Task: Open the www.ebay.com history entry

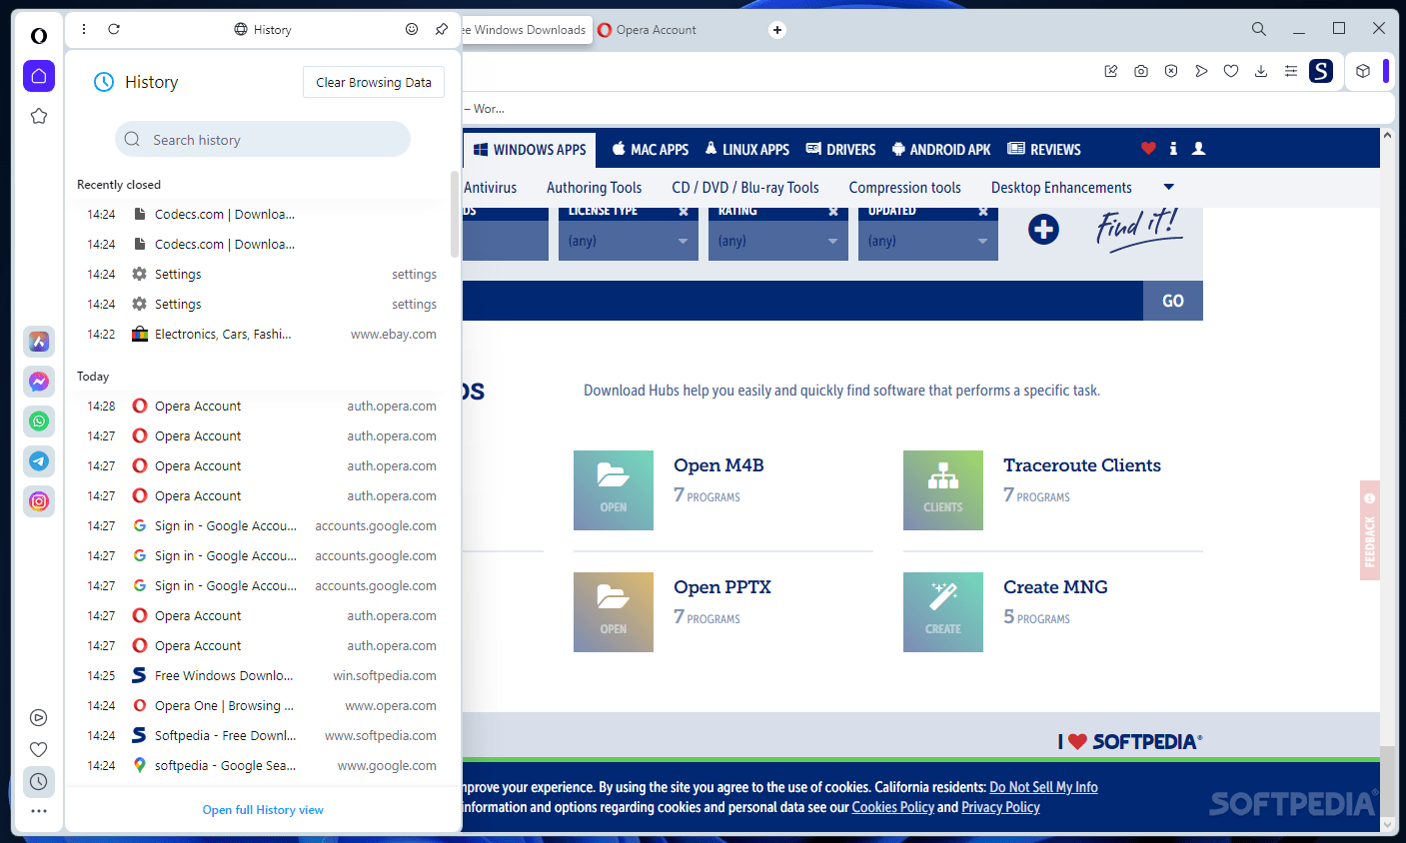Action: [x=262, y=335]
